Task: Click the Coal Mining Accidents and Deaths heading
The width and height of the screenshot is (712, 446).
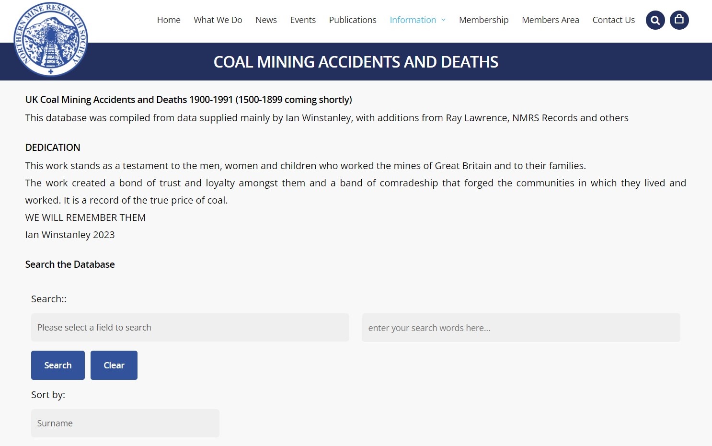Action: [x=356, y=62]
